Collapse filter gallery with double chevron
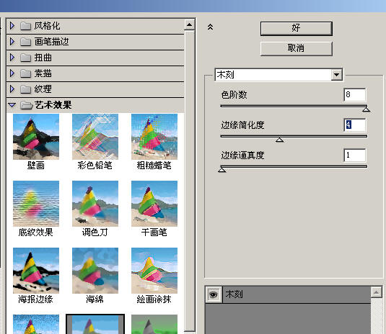This screenshot has height=334, width=386. point(210,27)
